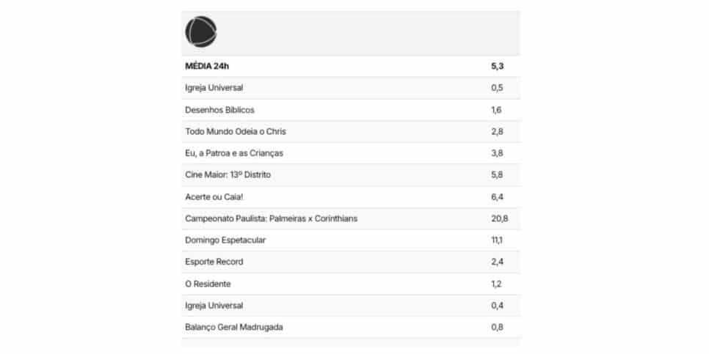This screenshot has height=354, width=709.
Task: Click the 6,4 rating value
Action: pyautogui.click(x=498, y=197)
